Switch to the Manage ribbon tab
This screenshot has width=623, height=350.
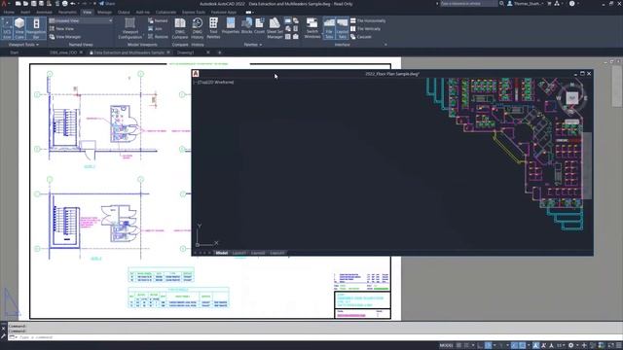pyautogui.click(x=104, y=13)
